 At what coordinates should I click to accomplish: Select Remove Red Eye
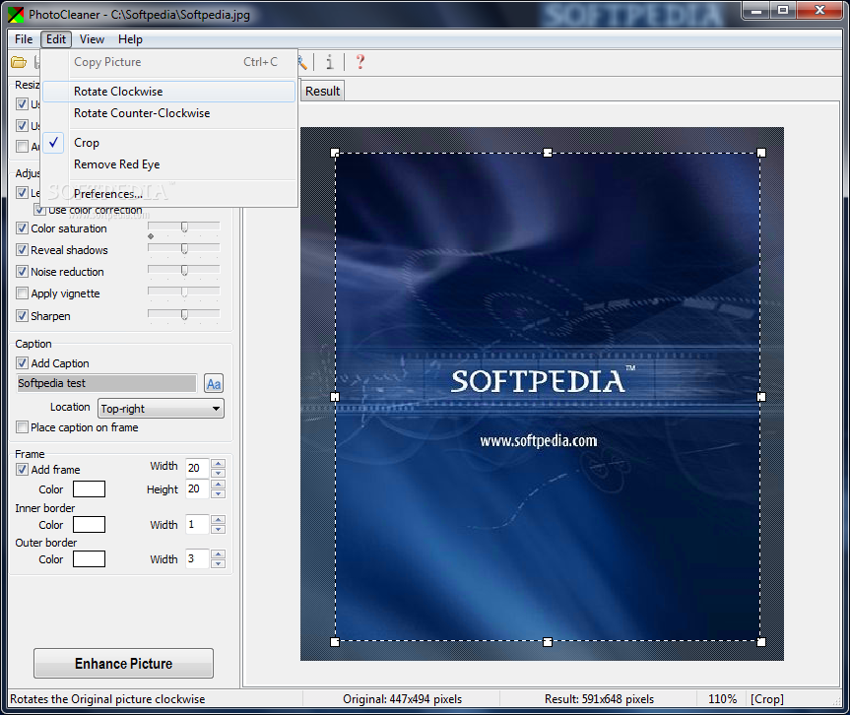click(x=168, y=164)
